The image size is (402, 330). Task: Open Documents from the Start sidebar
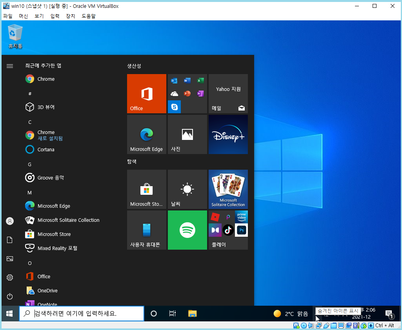pos(10,240)
